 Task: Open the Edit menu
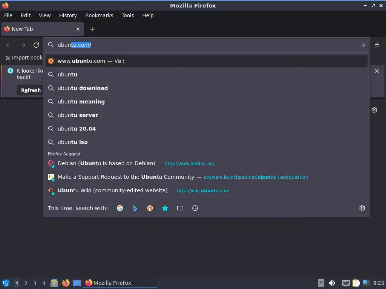26,15
